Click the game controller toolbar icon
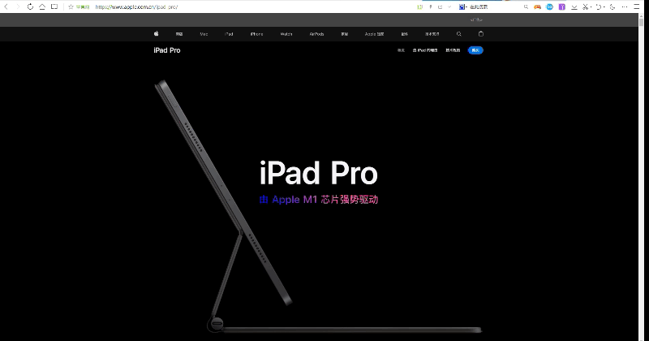The height and width of the screenshot is (341, 649). [x=537, y=6]
